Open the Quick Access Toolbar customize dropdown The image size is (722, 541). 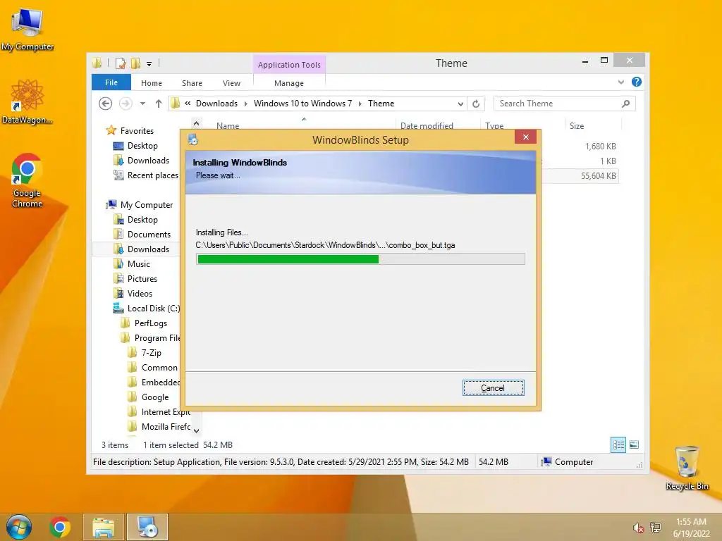tap(149, 64)
